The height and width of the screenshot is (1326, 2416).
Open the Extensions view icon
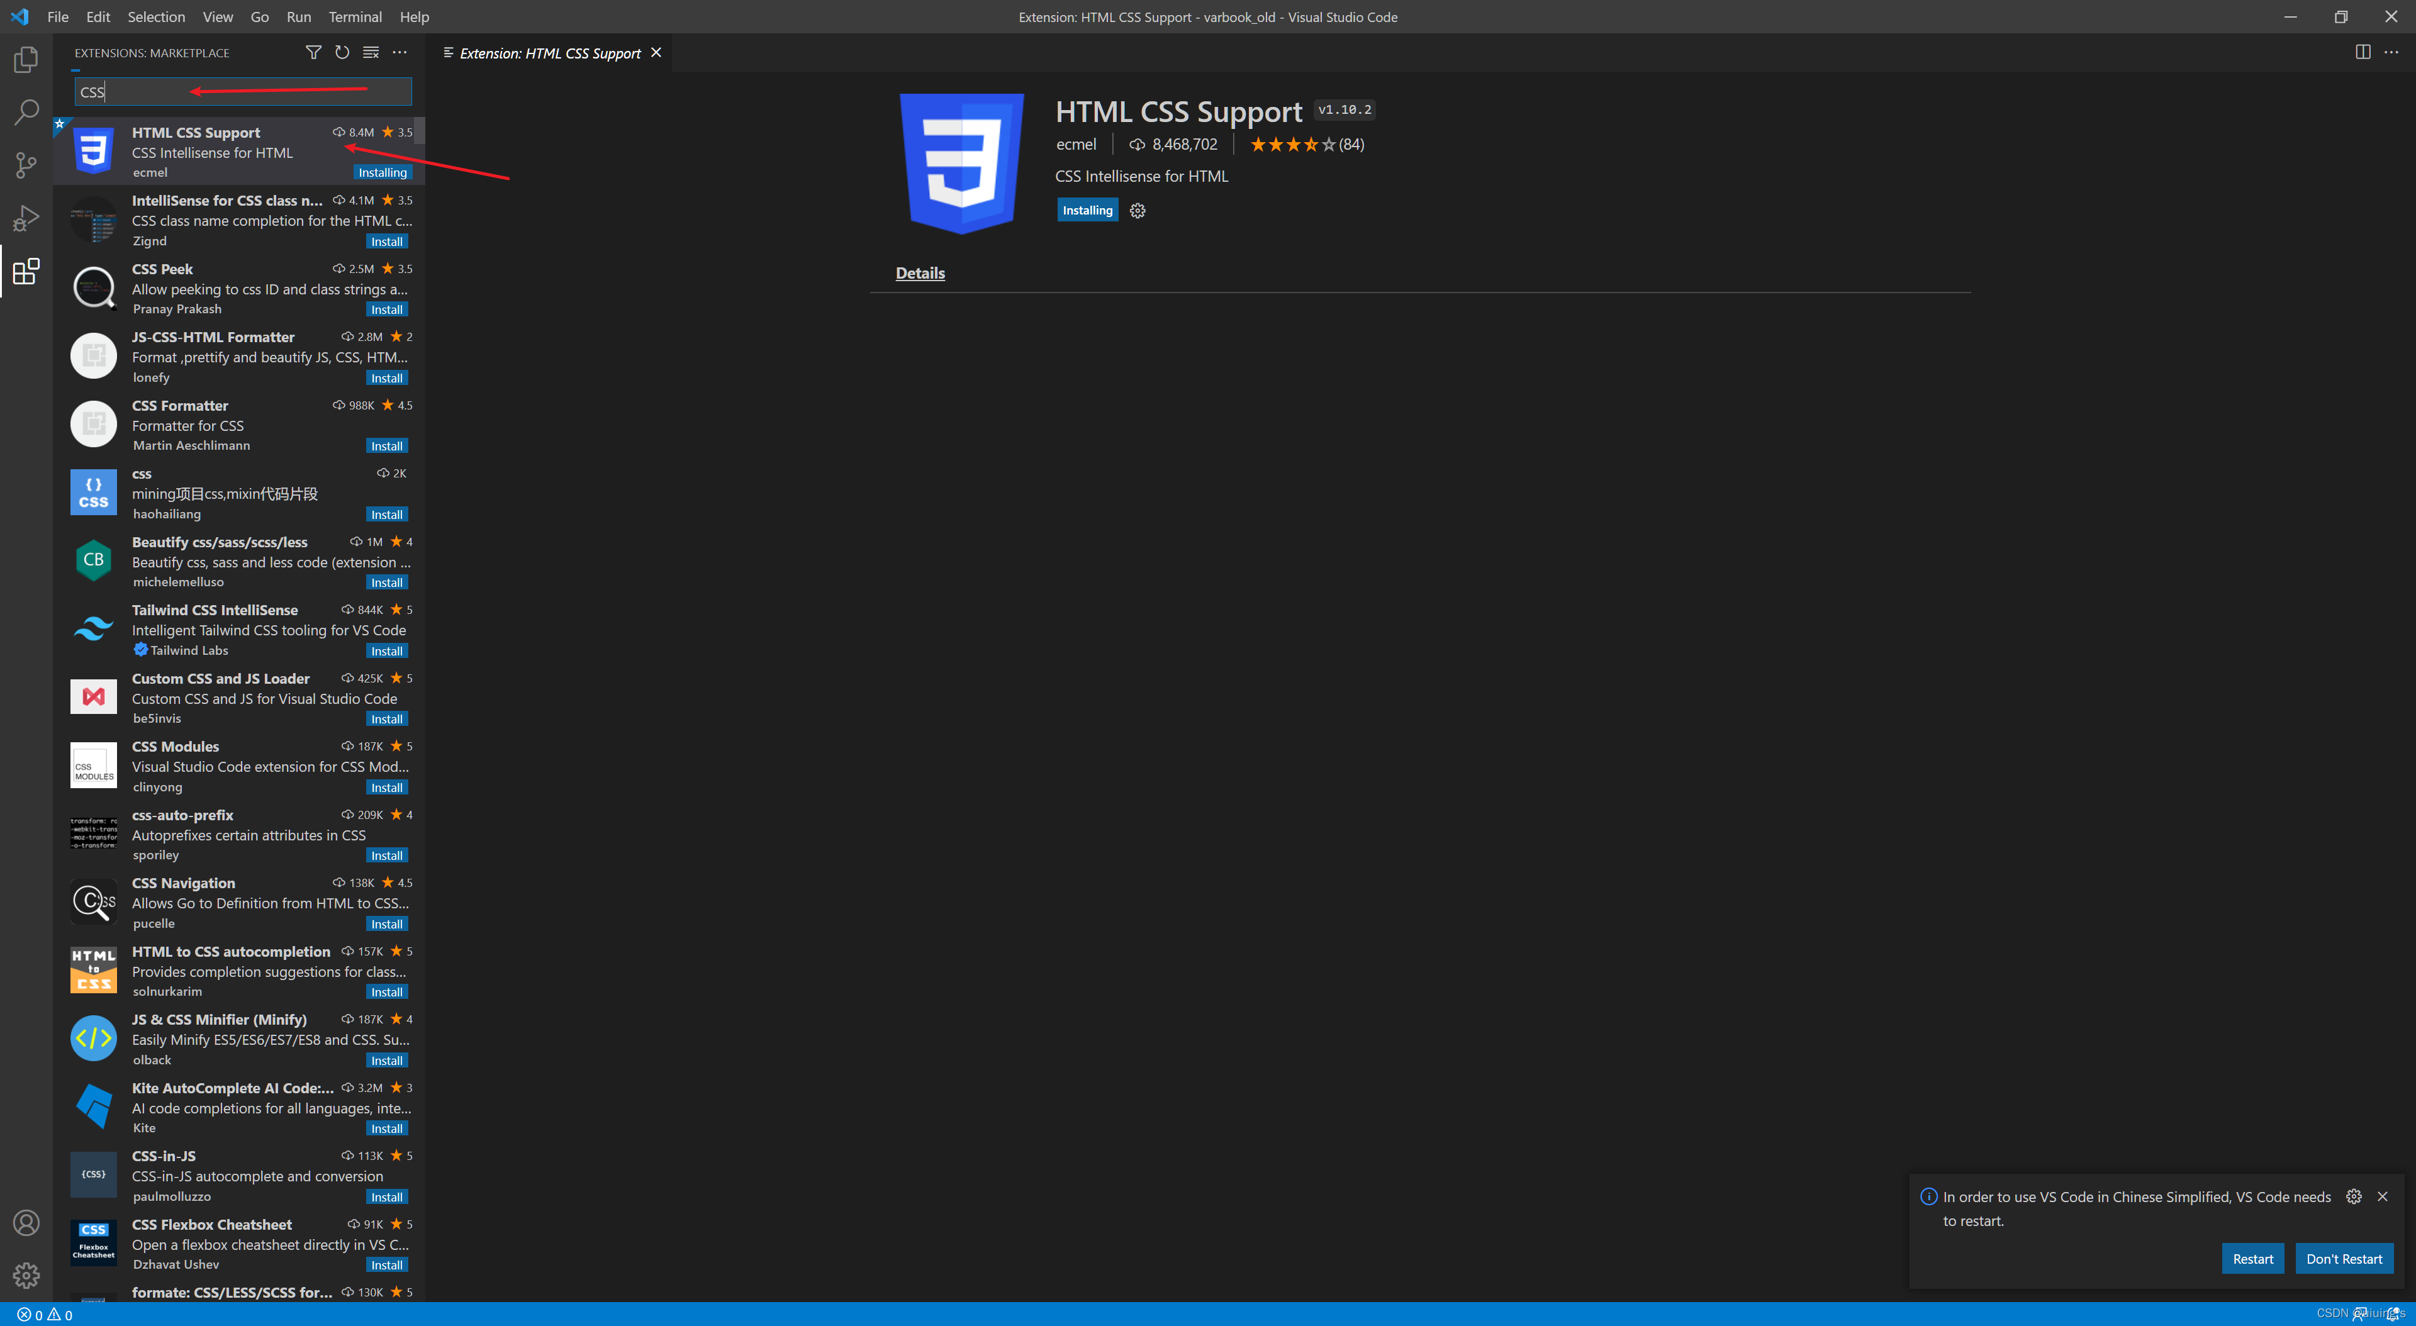[x=26, y=272]
